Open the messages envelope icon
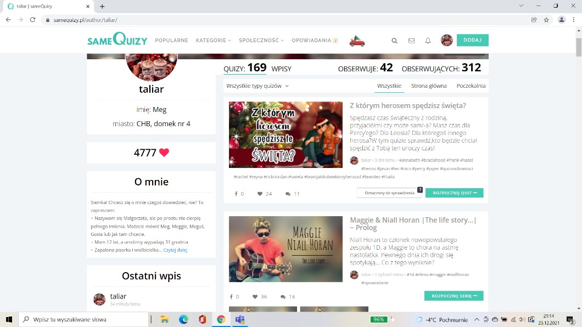582x327 pixels. click(411, 41)
